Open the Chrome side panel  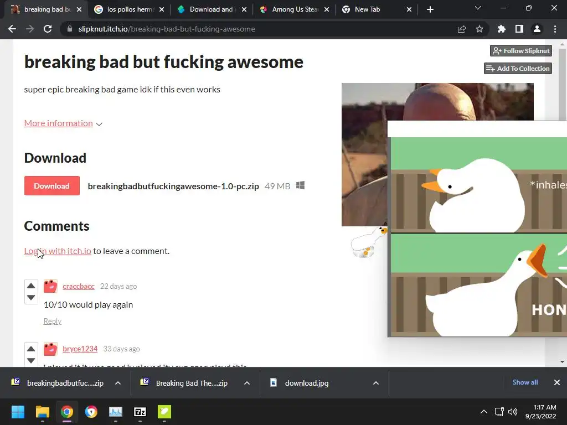click(519, 29)
